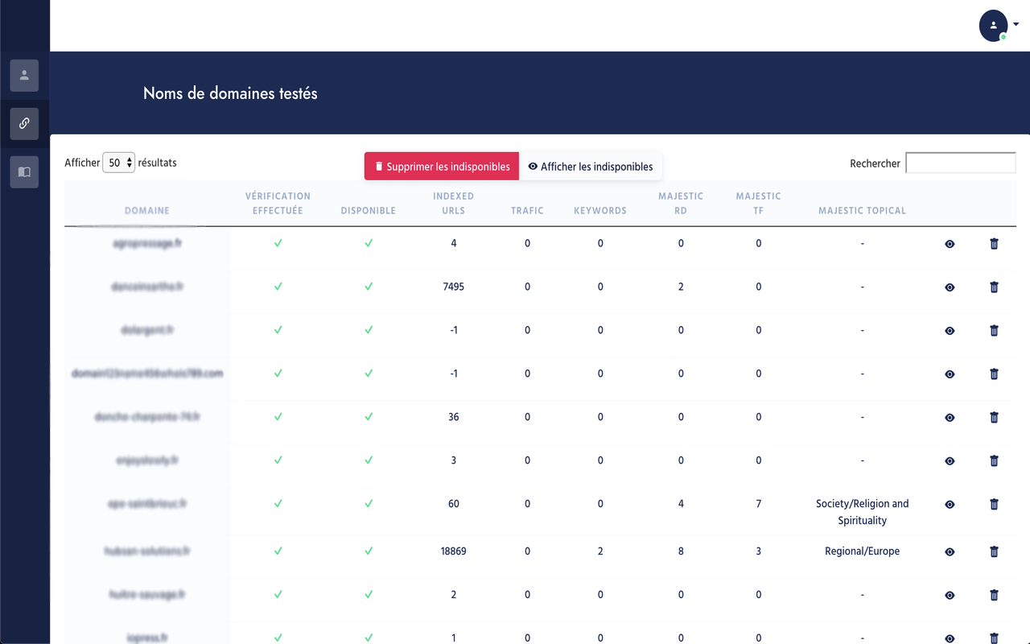Delete the agropressage.fr domain via trash icon
The image size is (1030, 644).
point(994,243)
